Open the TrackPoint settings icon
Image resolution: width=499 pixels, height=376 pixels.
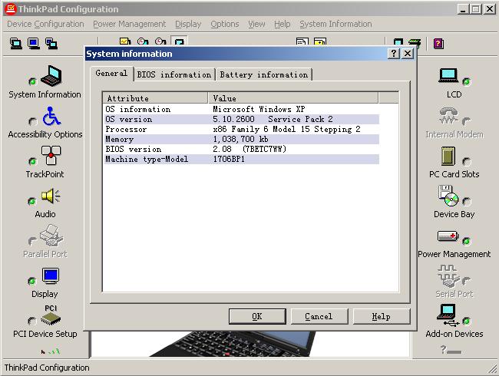(x=51, y=155)
